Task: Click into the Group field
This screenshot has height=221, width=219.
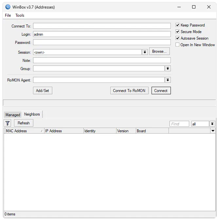Action: tap(99, 68)
